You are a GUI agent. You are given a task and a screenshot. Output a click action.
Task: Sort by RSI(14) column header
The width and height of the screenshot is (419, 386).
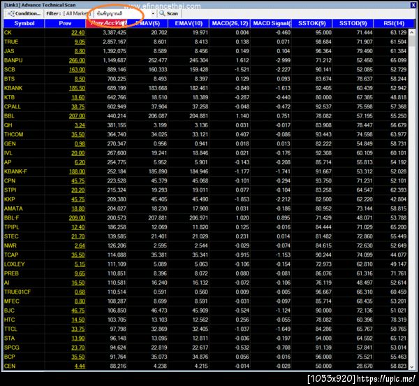[394, 23]
